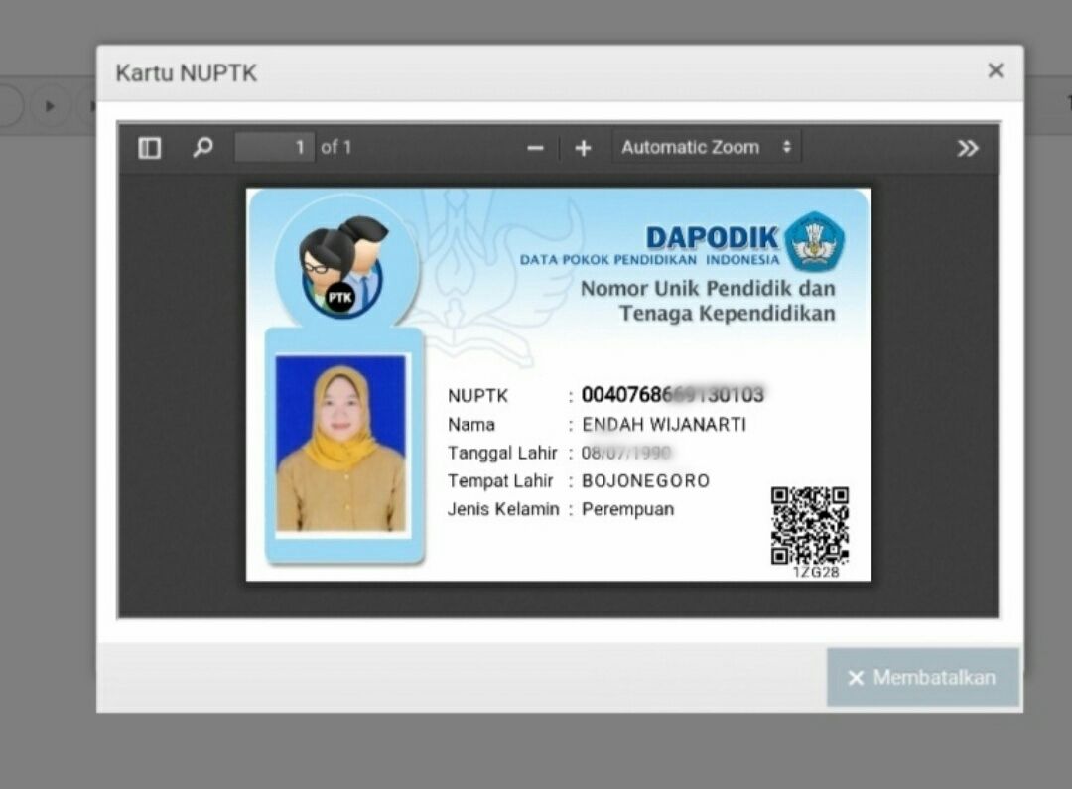1072x789 pixels.
Task: Close the Kartu NUPTK dialog
Action: (995, 70)
